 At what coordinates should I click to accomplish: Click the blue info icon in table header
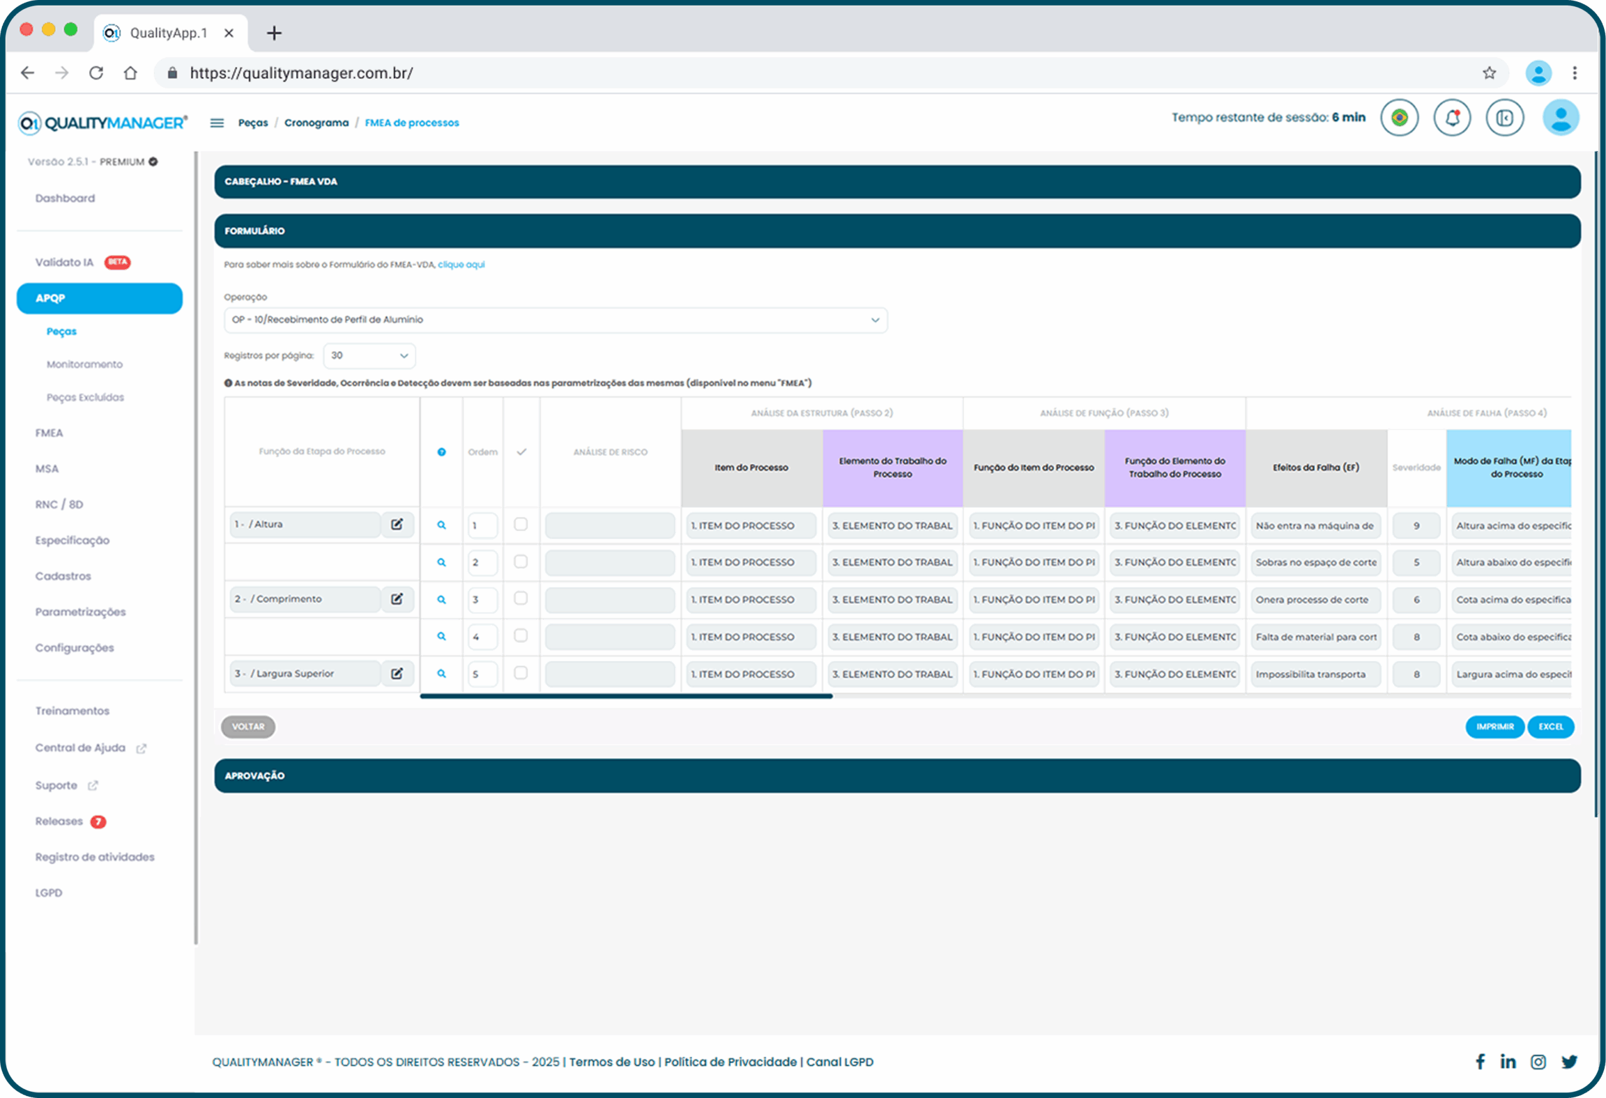(442, 452)
